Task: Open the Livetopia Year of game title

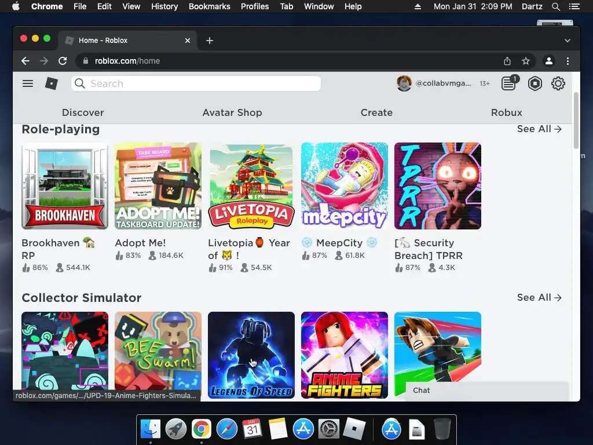Action: pyautogui.click(x=249, y=249)
